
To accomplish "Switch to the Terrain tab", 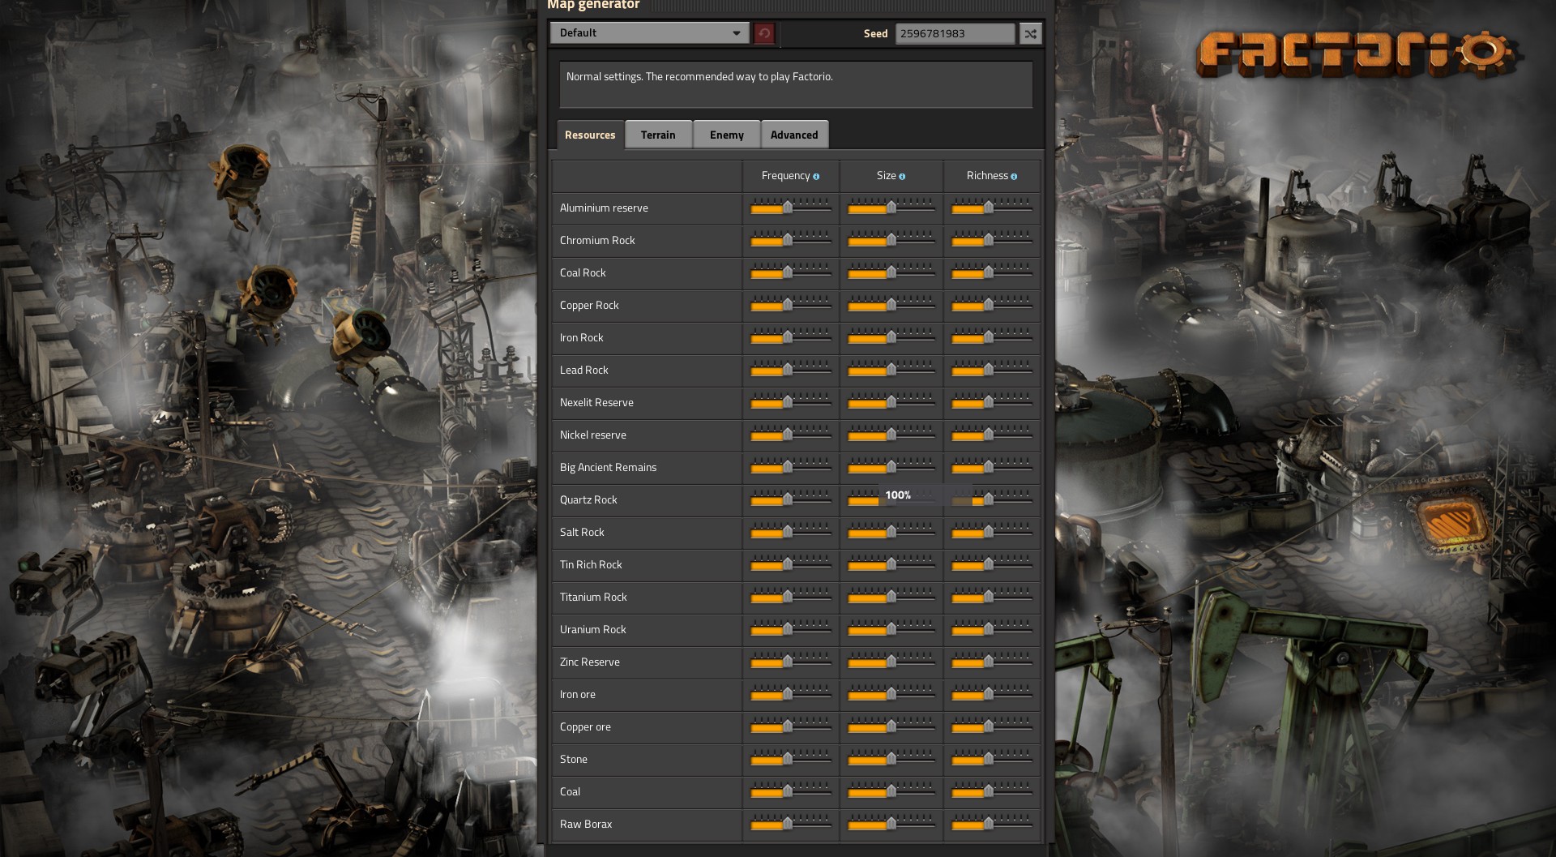I will point(658,135).
